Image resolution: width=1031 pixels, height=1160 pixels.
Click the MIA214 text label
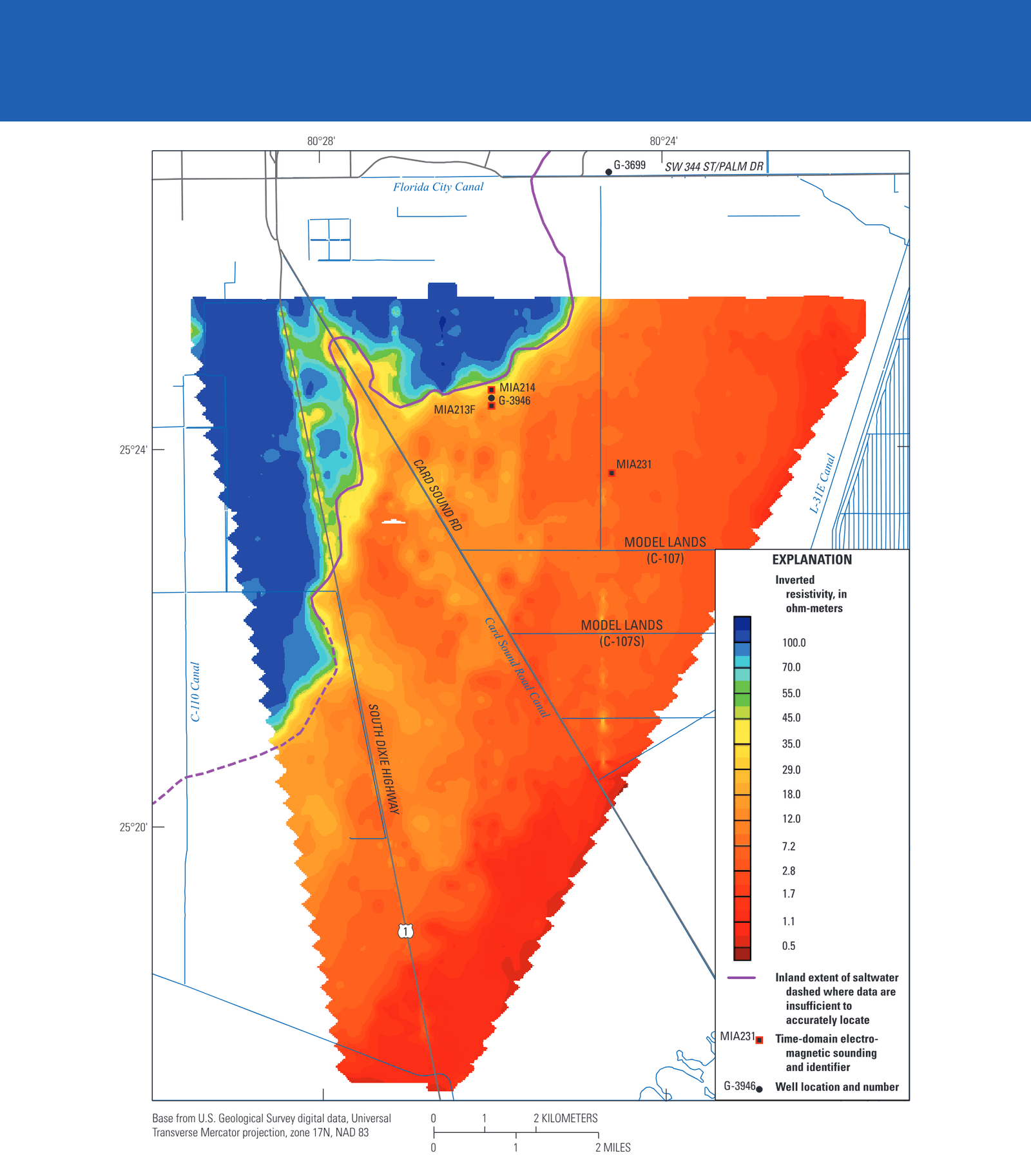(517, 388)
